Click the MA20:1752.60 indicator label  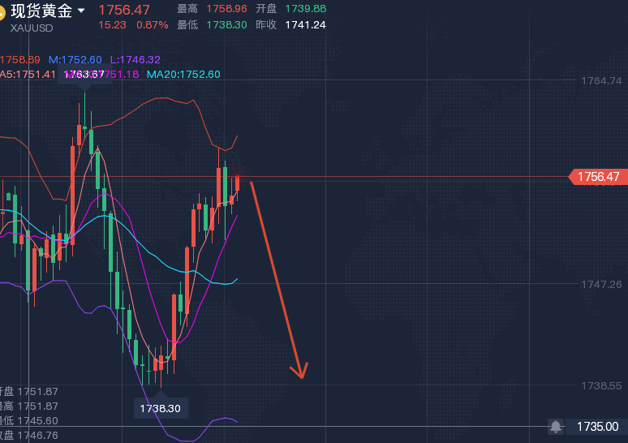183,74
